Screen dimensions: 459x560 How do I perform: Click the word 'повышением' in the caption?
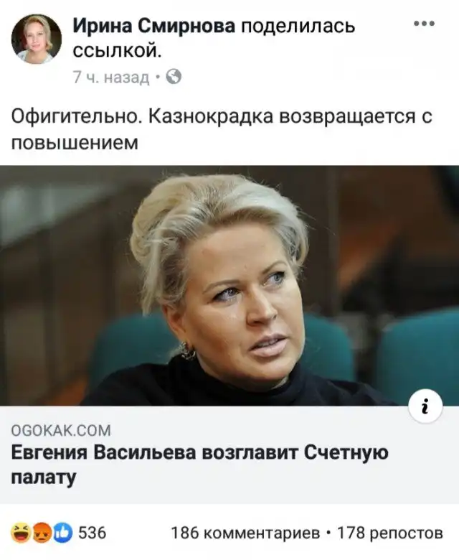(75, 144)
